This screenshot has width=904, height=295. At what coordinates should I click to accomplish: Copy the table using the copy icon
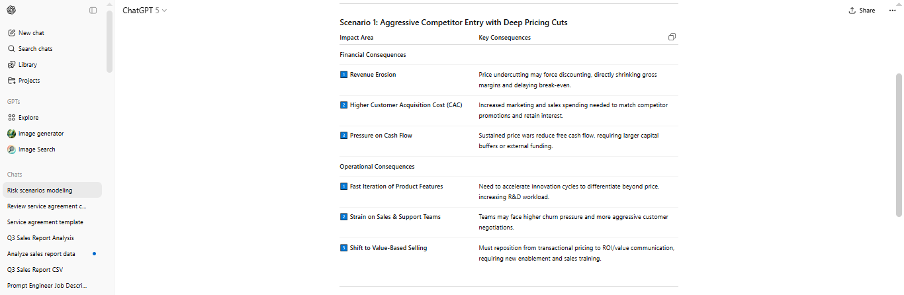tap(672, 37)
